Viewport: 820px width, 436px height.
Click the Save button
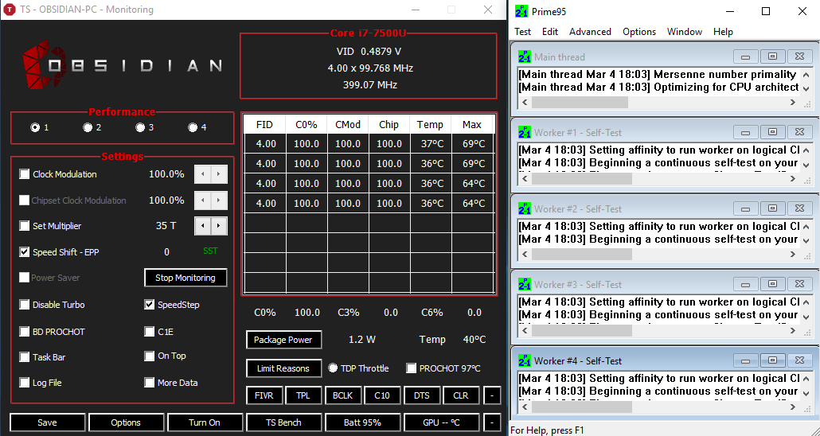tap(47, 422)
